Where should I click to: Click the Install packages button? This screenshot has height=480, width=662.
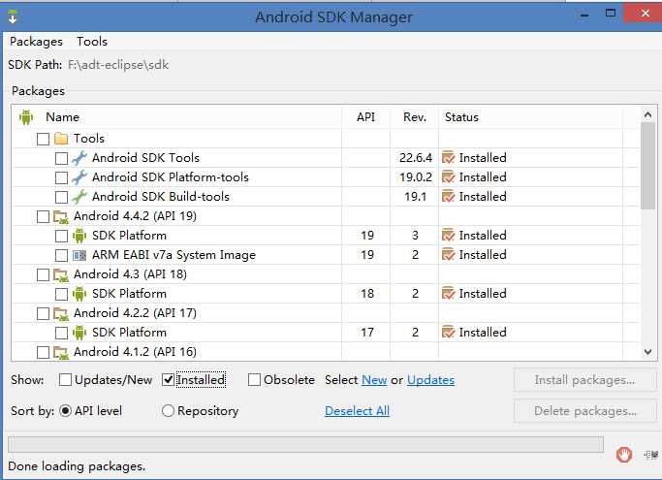584,380
